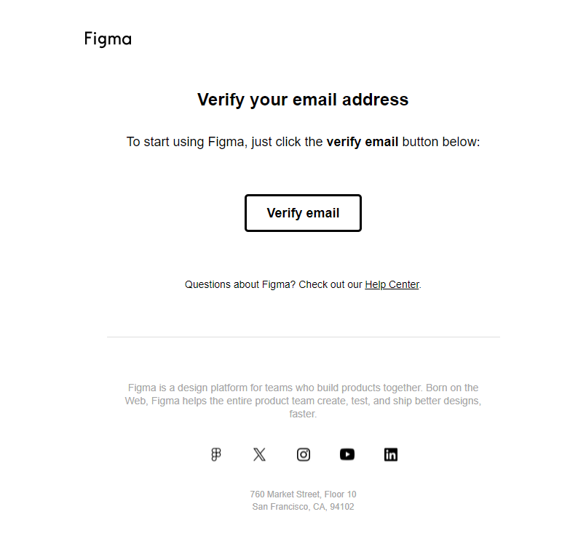570x541 pixels.
Task: Open Figma's YouTube channel icon
Action: tap(347, 454)
